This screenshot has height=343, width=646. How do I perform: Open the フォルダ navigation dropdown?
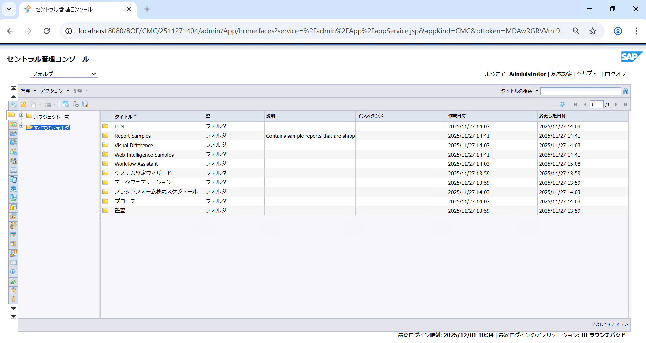pos(64,74)
